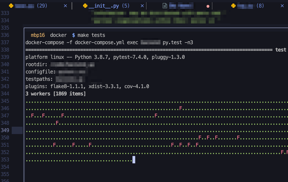The width and height of the screenshot is (288, 182).
Task: Click the Python icon on __init__.py tab
Action: pyautogui.click(x=85, y=6)
